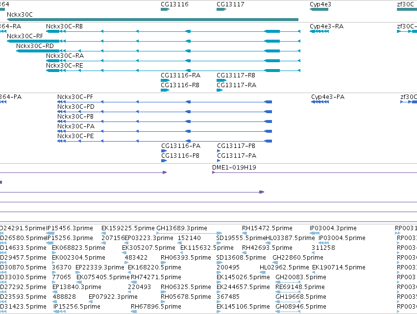The height and width of the screenshot is (314, 417).
Task: Click the CG13116 gene label
Action: click(x=174, y=4)
